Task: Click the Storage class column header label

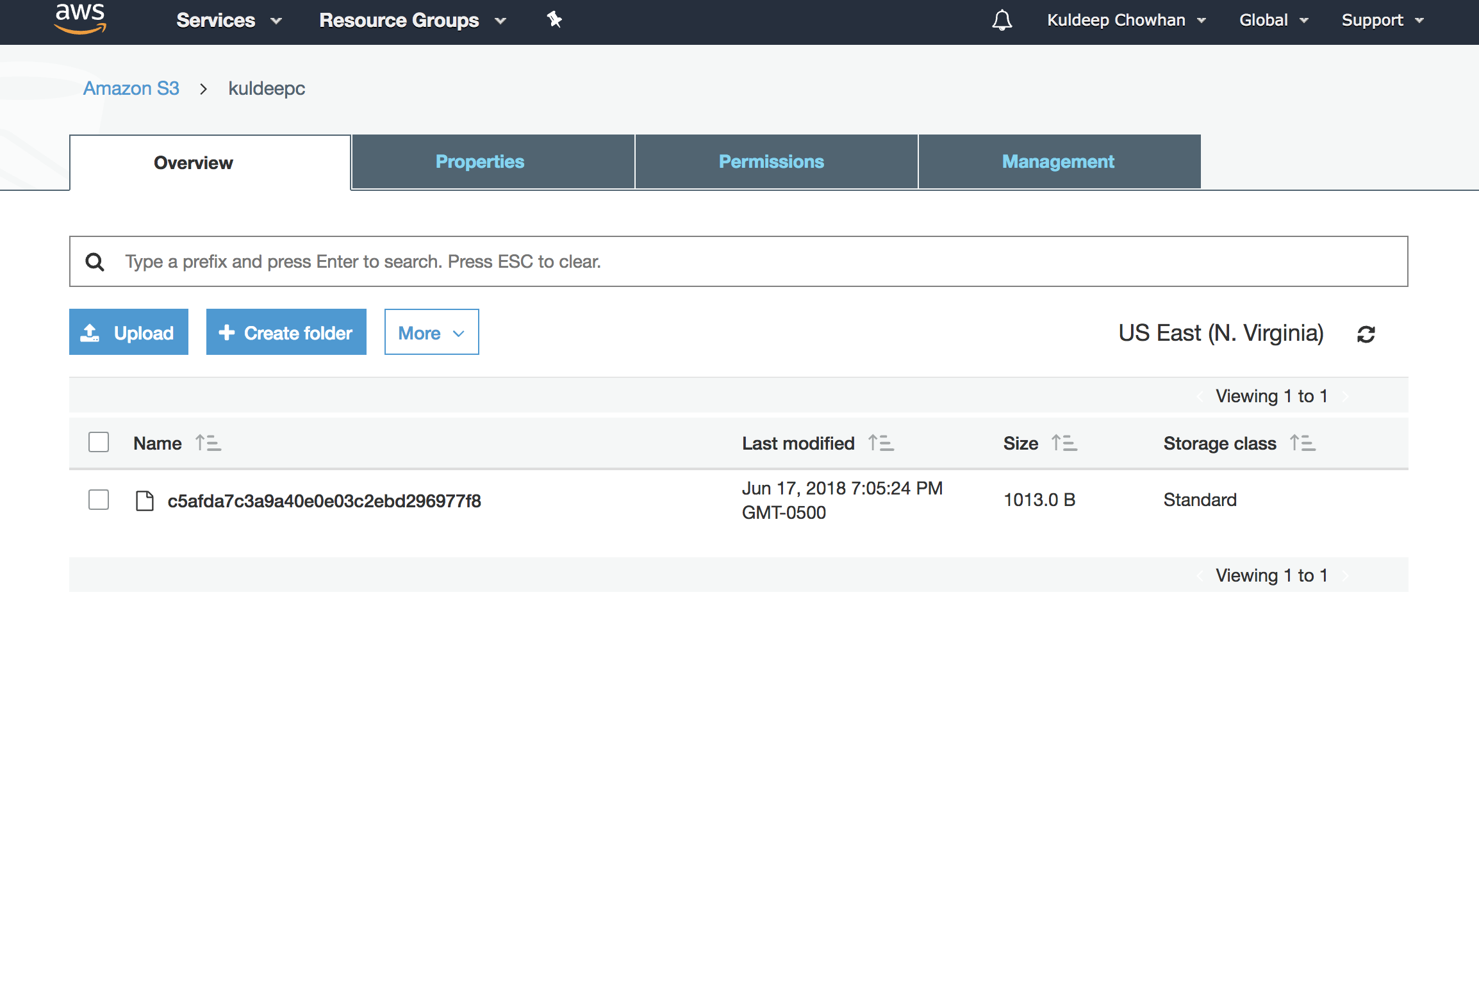Action: pos(1220,443)
